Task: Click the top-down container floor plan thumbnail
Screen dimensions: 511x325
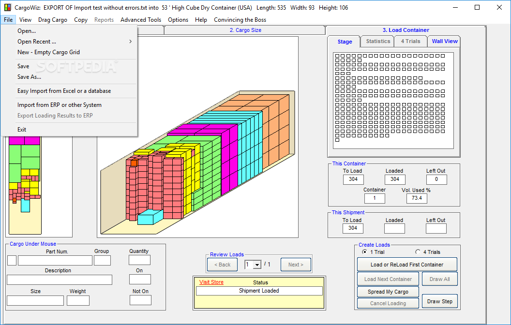Action: [25, 185]
